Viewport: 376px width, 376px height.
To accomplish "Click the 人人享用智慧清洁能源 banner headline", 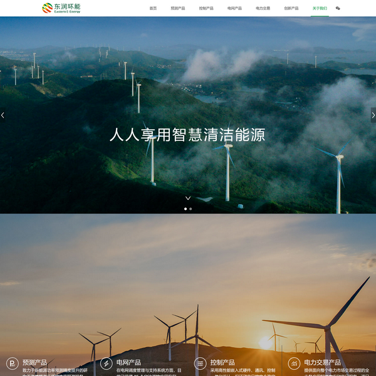I will tap(187, 135).
